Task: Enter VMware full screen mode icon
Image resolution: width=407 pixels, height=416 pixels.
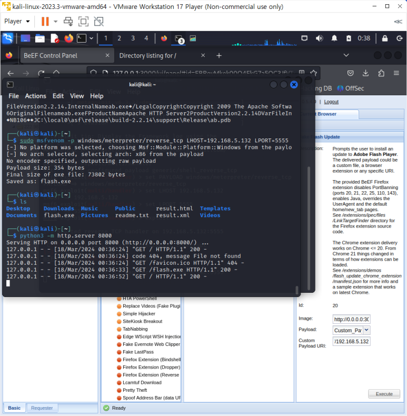Action: click(83, 22)
